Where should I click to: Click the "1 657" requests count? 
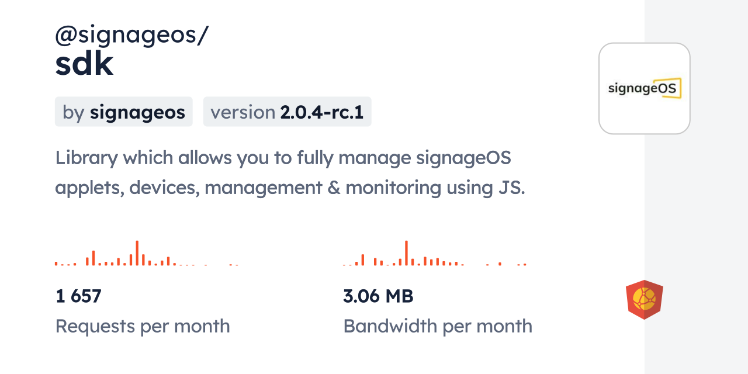coord(78,296)
